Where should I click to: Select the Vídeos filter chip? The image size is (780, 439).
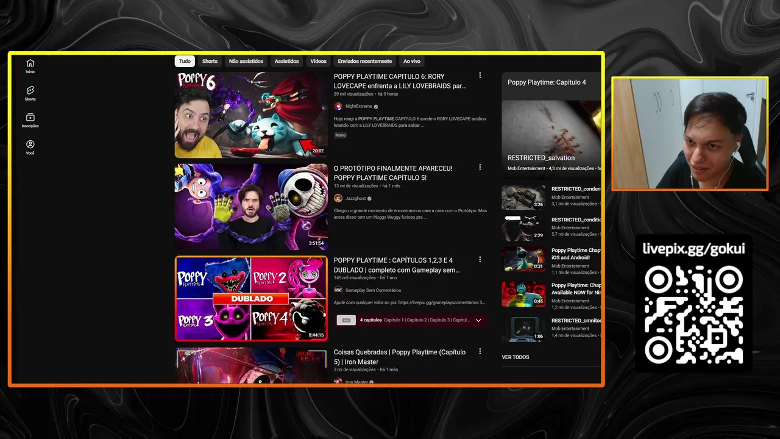tap(318, 61)
